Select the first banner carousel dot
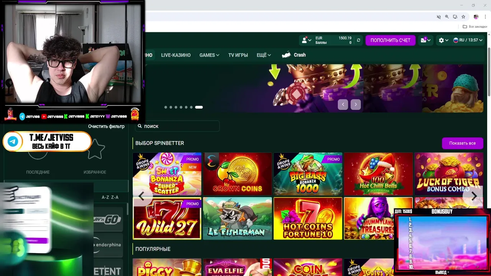491x276 pixels. pyautogui.click(x=166, y=107)
